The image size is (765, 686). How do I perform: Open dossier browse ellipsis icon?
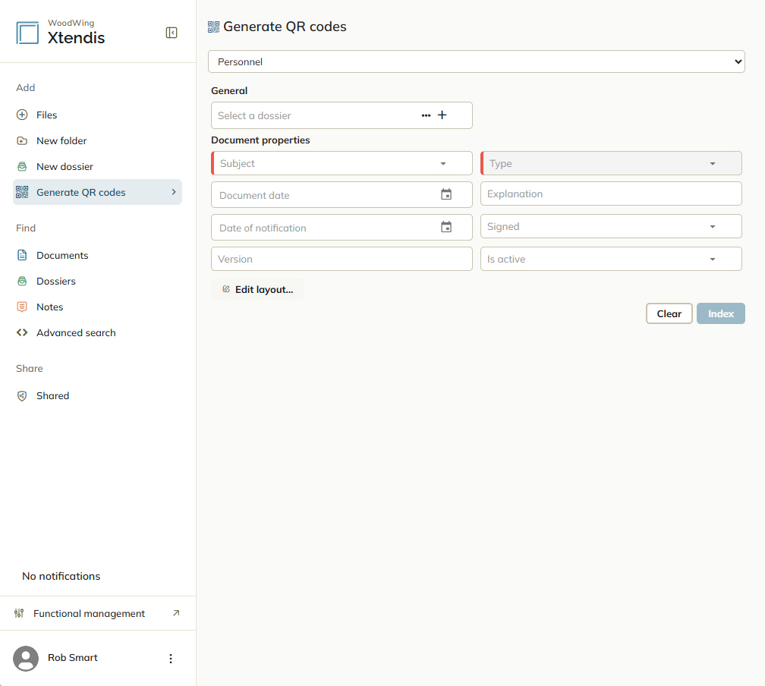click(x=426, y=115)
